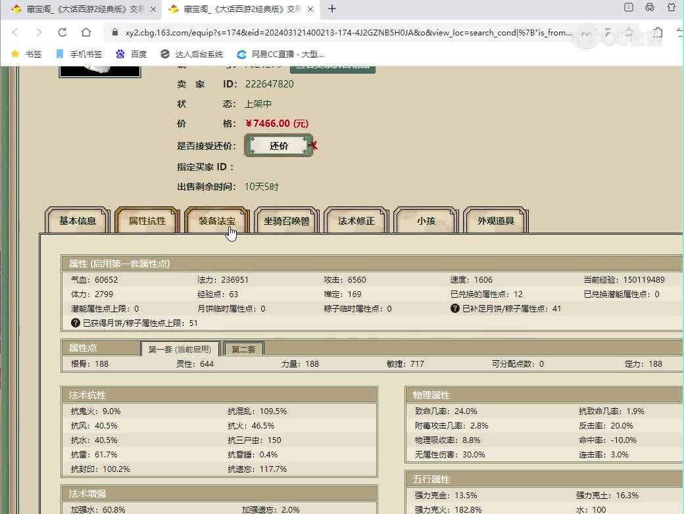The width and height of the screenshot is (684, 514).
Task: Click remaining time 10天5时
Action: point(261,187)
